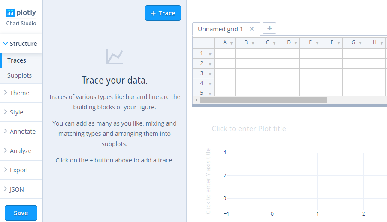Select the Traces item
387x222 pixels.
[21, 60]
